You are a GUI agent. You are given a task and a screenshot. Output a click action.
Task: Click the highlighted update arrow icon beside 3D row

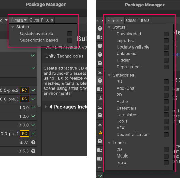pyautogui.click(x=100, y=80)
